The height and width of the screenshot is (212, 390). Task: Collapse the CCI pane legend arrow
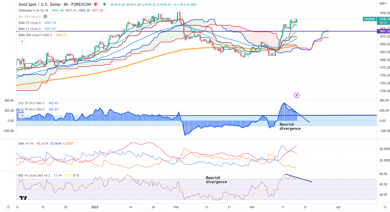tap(22, 115)
